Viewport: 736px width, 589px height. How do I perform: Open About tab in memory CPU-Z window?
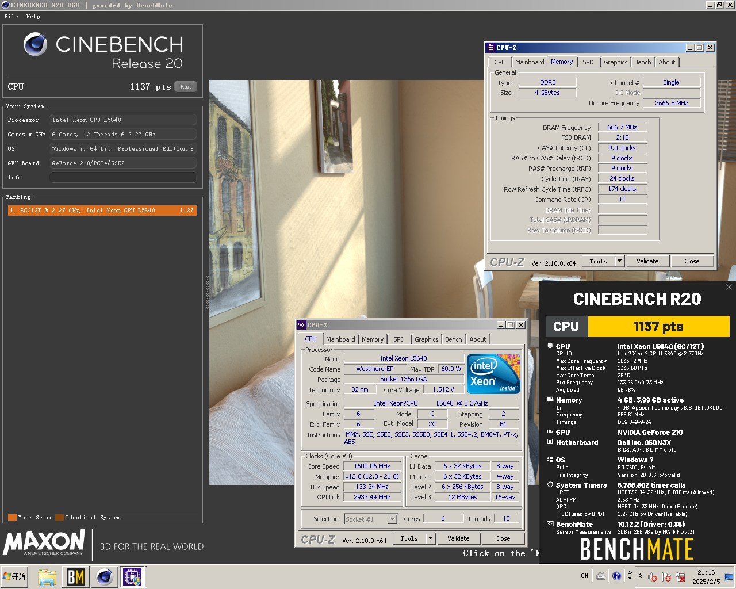tap(667, 62)
